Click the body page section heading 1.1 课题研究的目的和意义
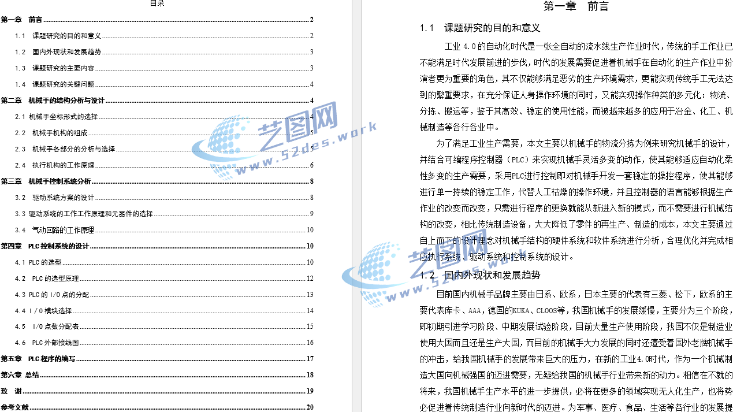The image size is (733, 412). point(480,28)
